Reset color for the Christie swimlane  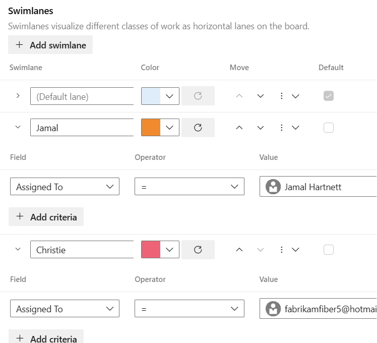pos(198,250)
